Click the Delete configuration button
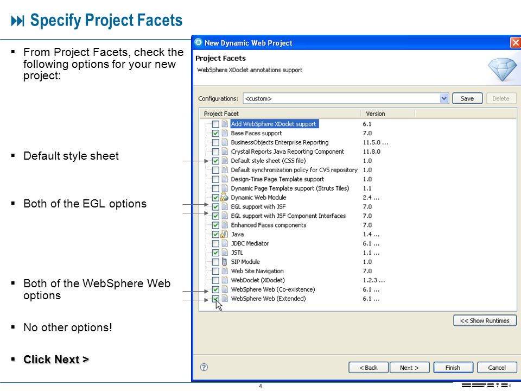Viewport: 521px width, 391px height. tap(501, 98)
